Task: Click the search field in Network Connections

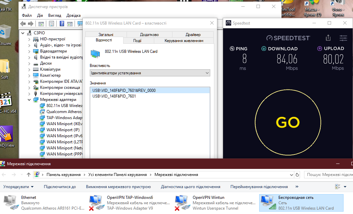Action: [x=328, y=175]
